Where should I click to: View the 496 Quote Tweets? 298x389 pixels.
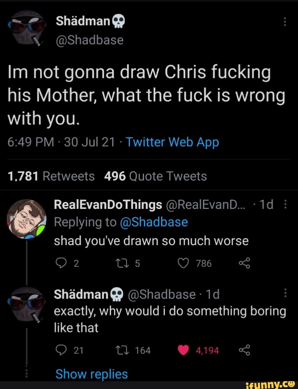pyautogui.click(x=156, y=177)
